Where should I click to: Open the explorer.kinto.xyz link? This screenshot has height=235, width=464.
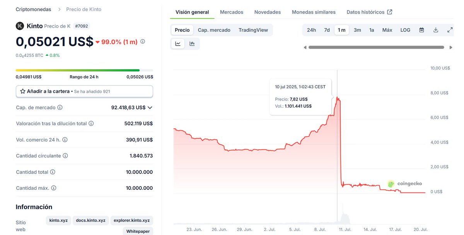pyautogui.click(x=132, y=220)
